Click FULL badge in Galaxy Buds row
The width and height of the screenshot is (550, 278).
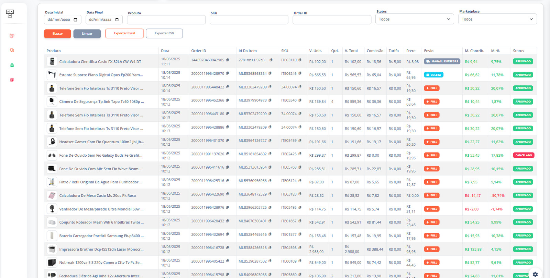432,155
